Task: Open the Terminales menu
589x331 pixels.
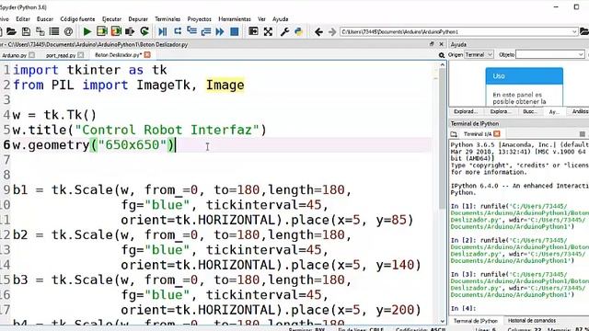Action: [167, 18]
